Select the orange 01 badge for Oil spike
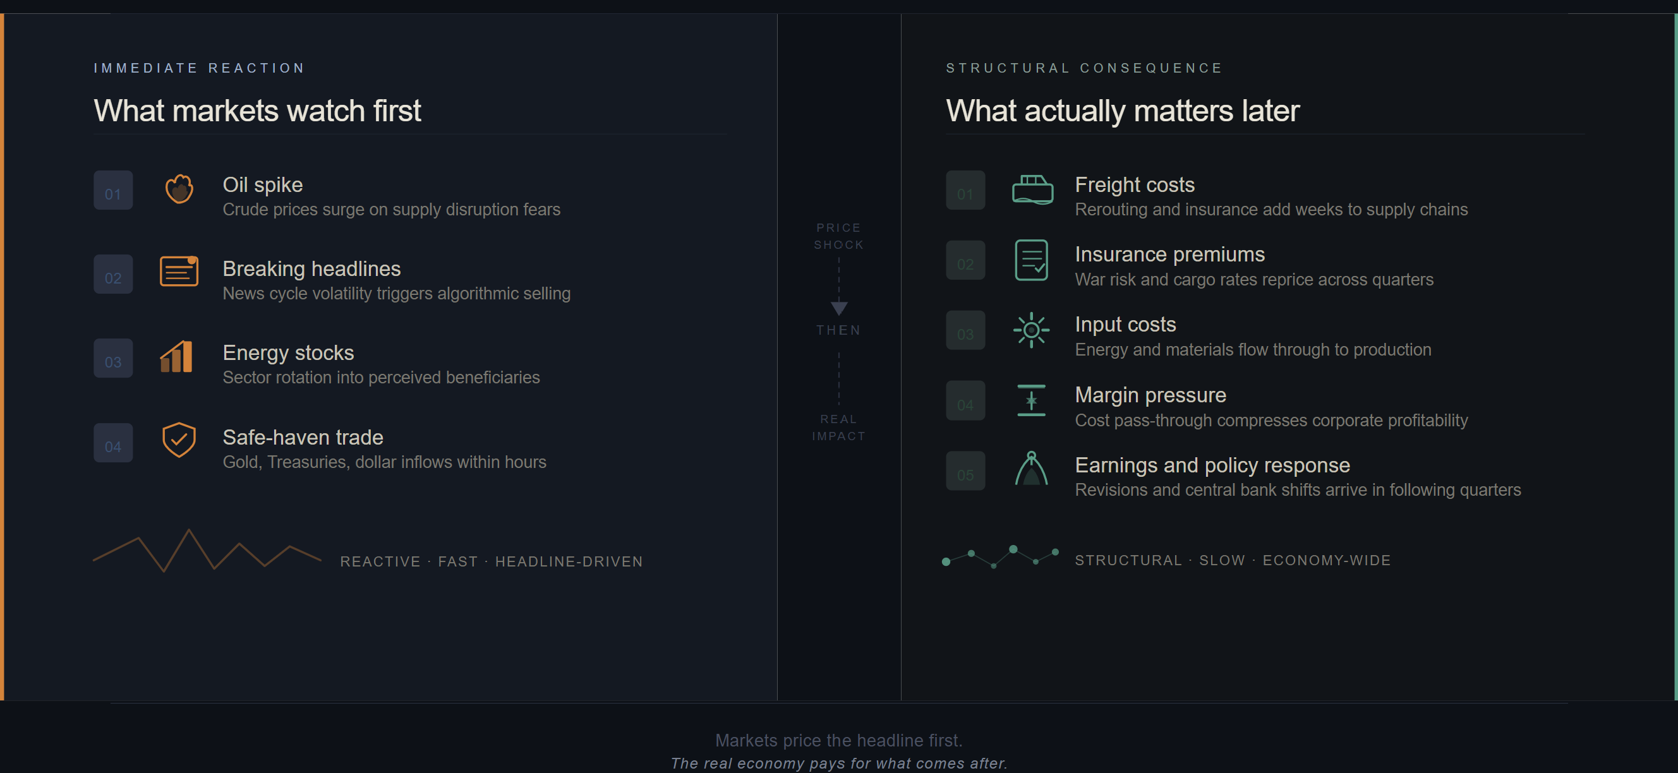 coord(113,191)
